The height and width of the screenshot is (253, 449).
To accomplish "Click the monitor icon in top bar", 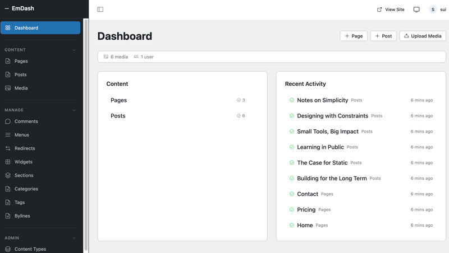I will [x=416, y=10].
